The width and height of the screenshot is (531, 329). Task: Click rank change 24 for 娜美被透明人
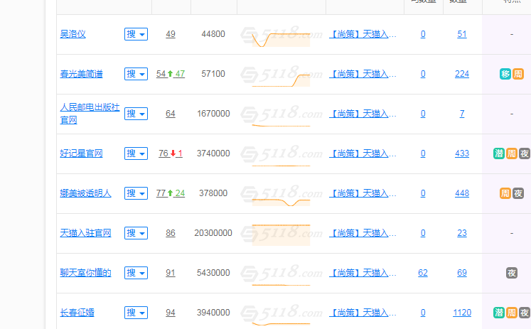(x=180, y=193)
